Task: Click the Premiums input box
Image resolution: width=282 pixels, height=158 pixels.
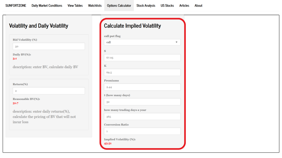Action: [x=142, y=87]
